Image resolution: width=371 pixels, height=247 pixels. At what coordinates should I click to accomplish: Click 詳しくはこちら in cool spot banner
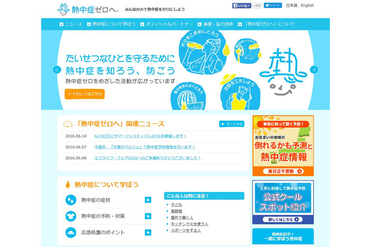coord(282,220)
